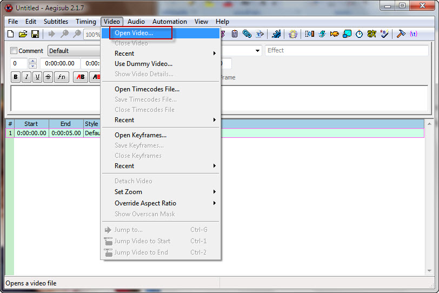The image size is (439, 293).
Task: Click the status bar text Opens a video file
Action: coord(31,283)
